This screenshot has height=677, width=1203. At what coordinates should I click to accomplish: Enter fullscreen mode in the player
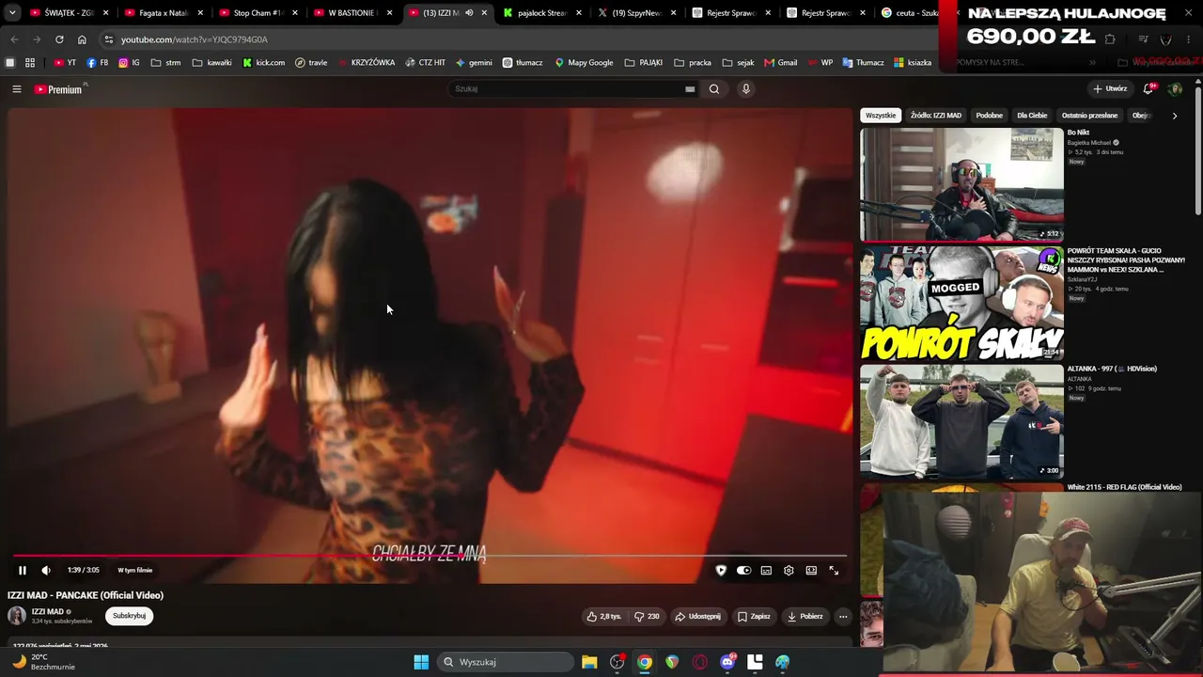pos(834,570)
